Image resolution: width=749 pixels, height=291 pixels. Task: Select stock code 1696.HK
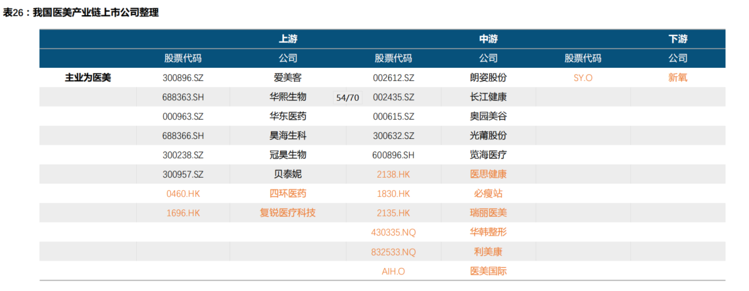tap(183, 213)
